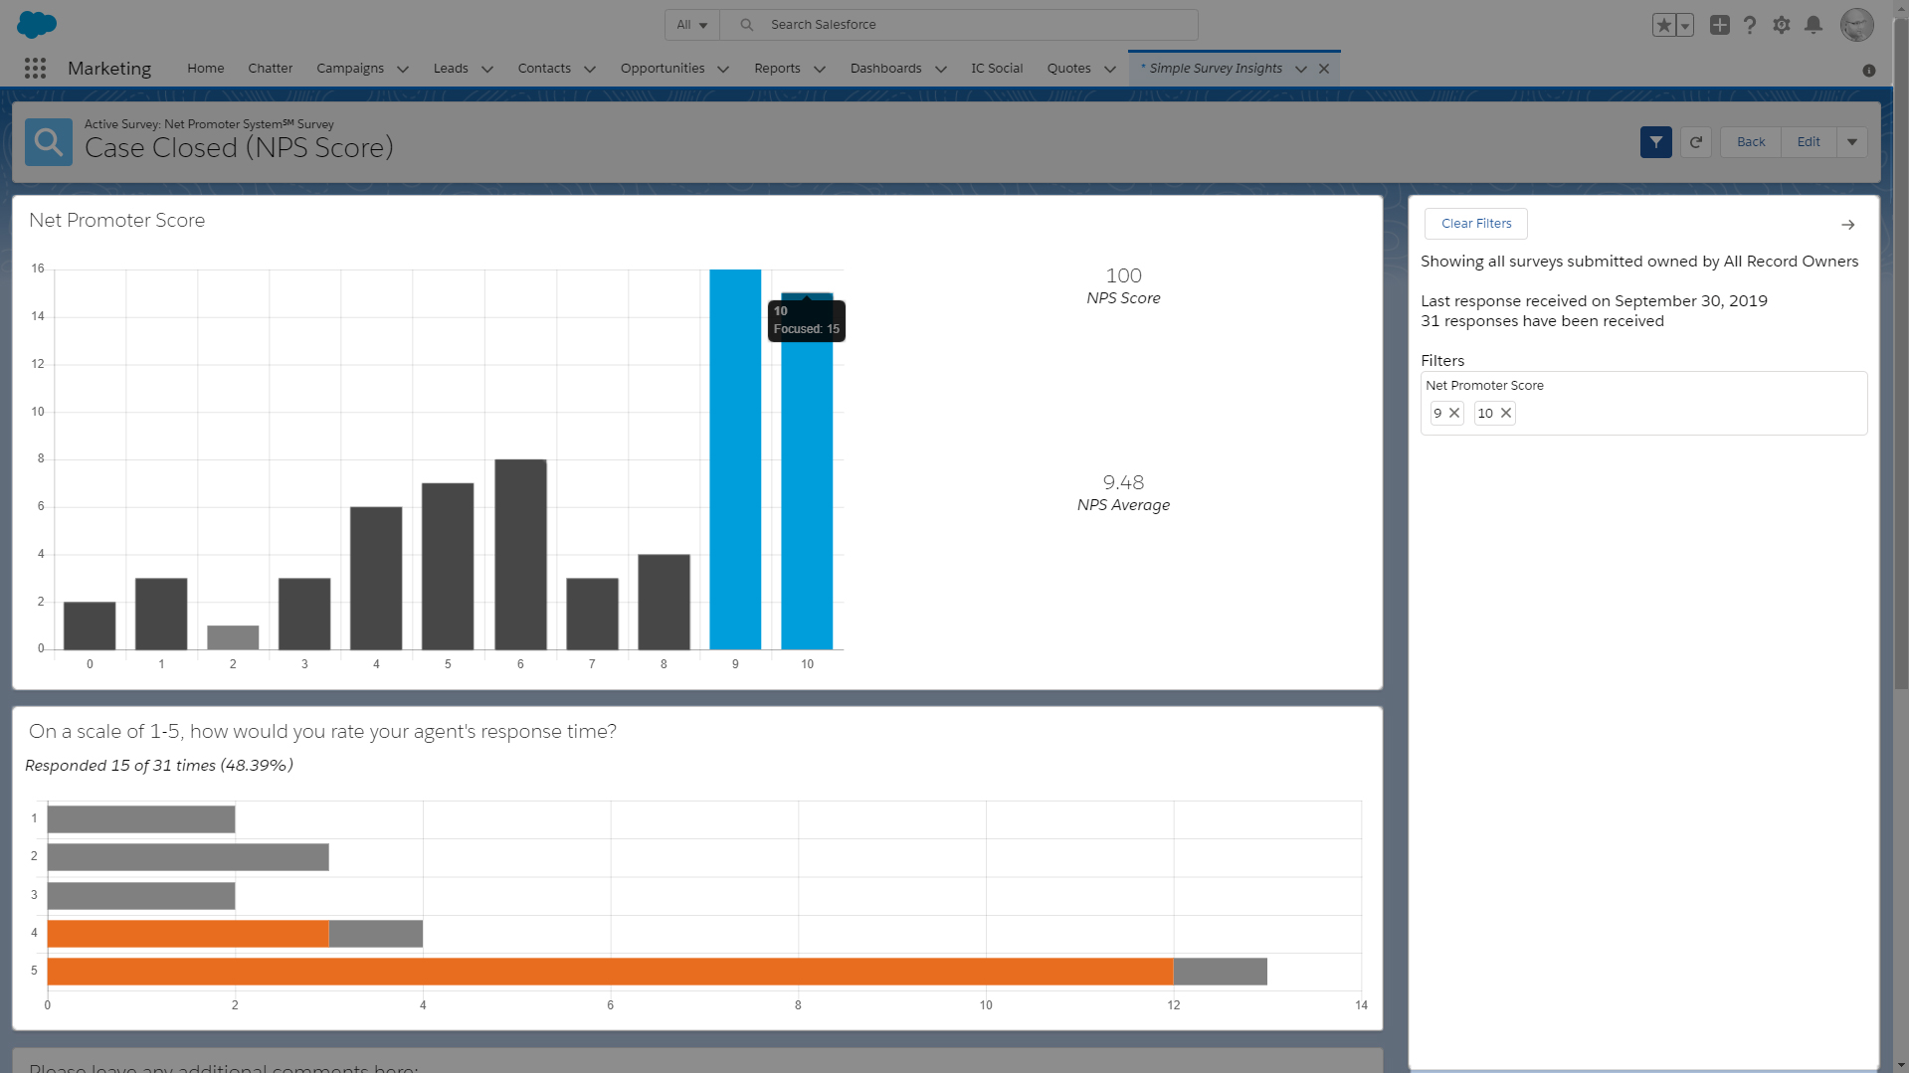Viewport: 1909px width, 1073px height.
Task: Open the global actions plus icon
Action: 1720,25
